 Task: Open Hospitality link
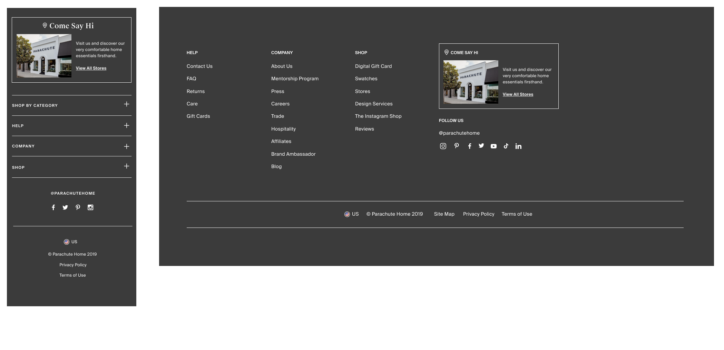[x=283, y=129]
